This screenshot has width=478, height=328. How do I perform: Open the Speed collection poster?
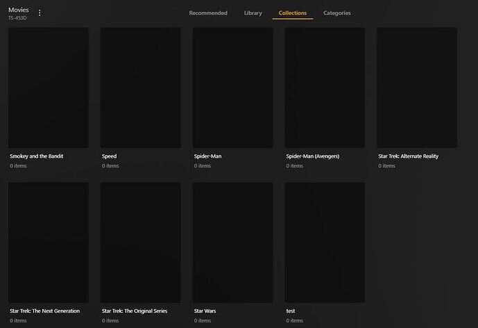(141, 88)
